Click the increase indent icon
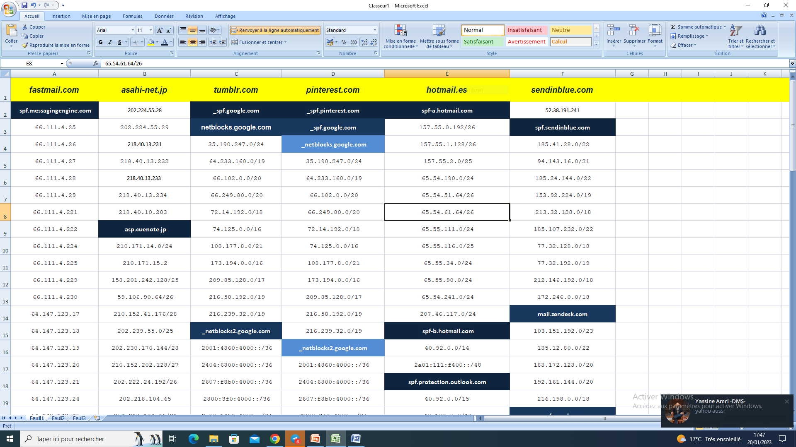Viewport: 796px width, 447px height. click(223, 42)
